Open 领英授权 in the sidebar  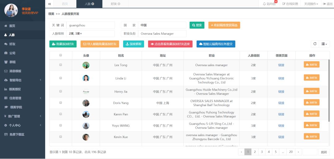tap(15, 89)
